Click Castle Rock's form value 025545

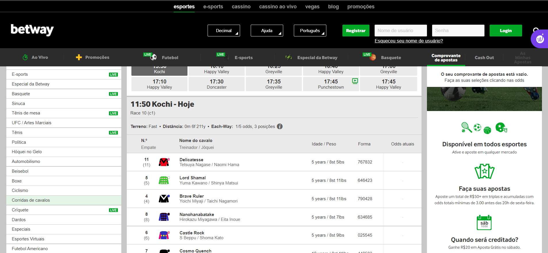tap(365, 235)
